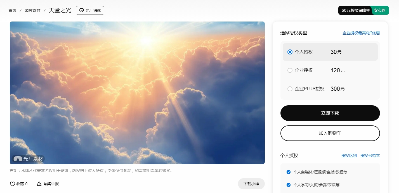
Task: Open the 授权区别 link
Action: click(x=349, y=156)
